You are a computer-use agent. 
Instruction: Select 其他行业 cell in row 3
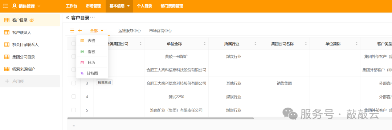(x=234, y=83)
